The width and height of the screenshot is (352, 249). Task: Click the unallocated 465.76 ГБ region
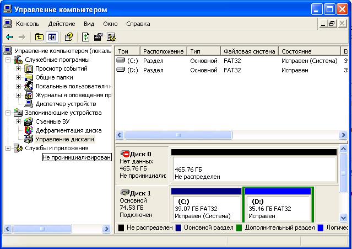click(253, 172)
